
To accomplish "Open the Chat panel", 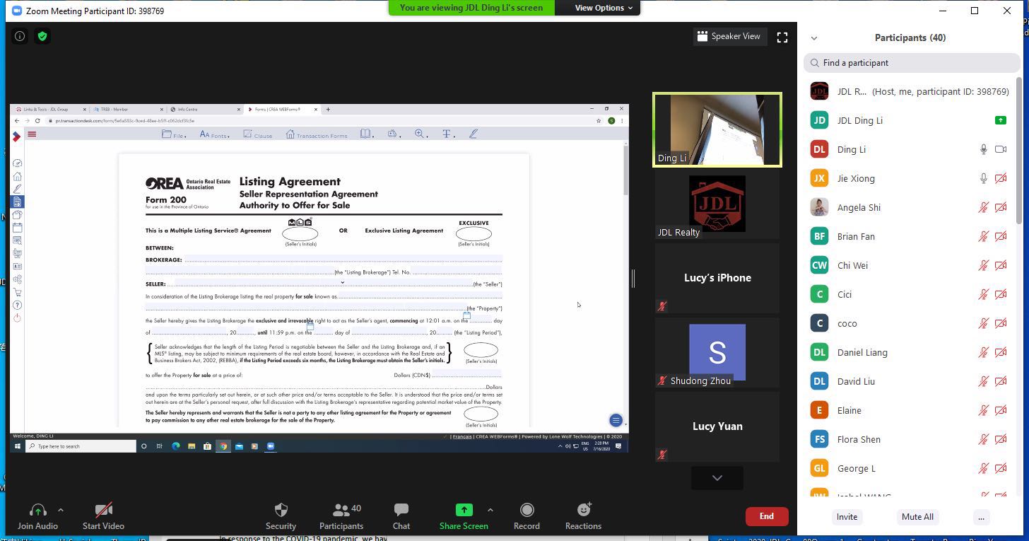I will (401, 516).
